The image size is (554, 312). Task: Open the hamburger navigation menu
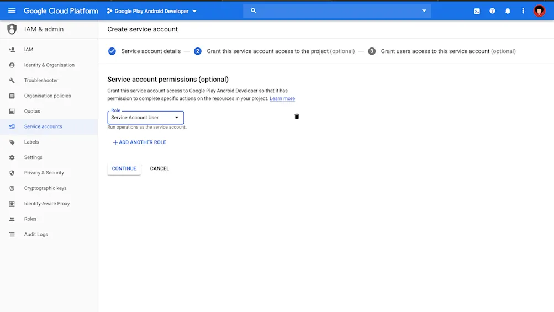(x=12, y=11)
